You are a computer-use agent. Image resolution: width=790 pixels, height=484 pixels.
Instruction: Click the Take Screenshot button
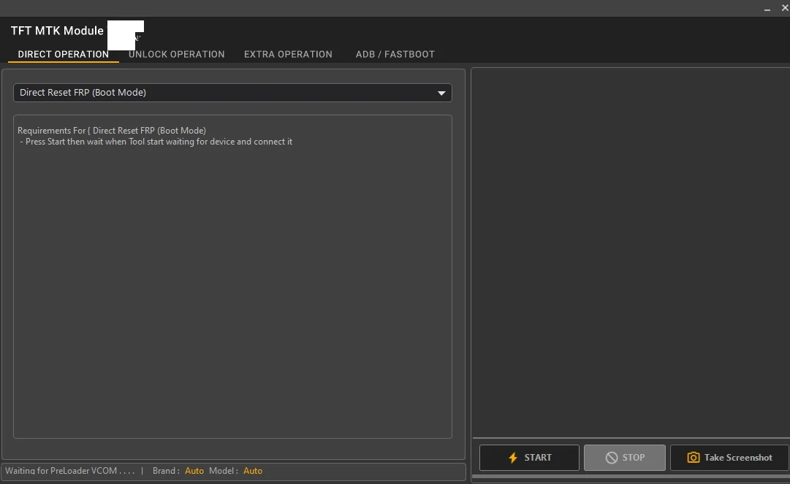pyautogui.click(x=729, y=457)
